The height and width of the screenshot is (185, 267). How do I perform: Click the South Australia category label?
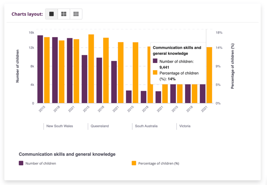click(x=146, y=126)
